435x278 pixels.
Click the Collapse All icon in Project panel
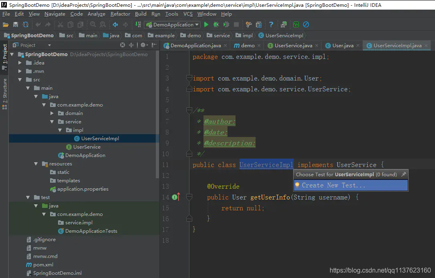click(131, 45)
